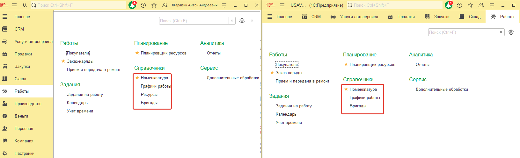This screenshot has width=520, height=158.
Task: Toggle favorite star beside Номенклатура in right window
Action: coord(346,89)
